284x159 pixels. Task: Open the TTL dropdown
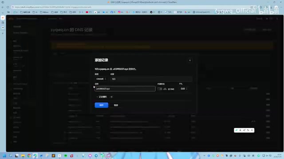(184, 89)
